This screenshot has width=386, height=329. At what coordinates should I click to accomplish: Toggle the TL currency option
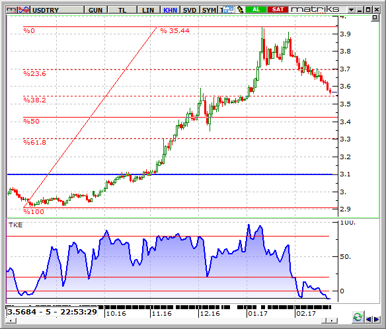122,10
